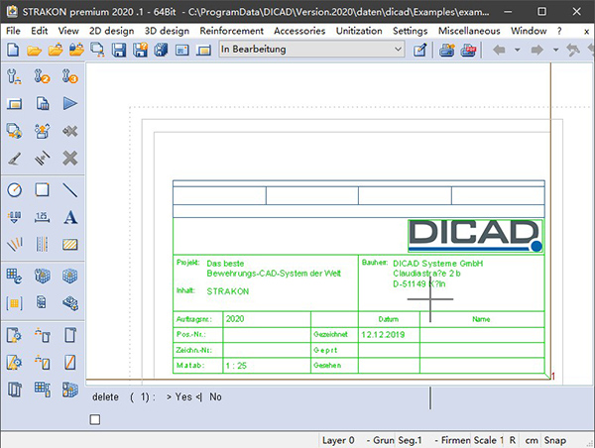
Task: Choose the rectangle drawing tool
Action: pos(43,189)
